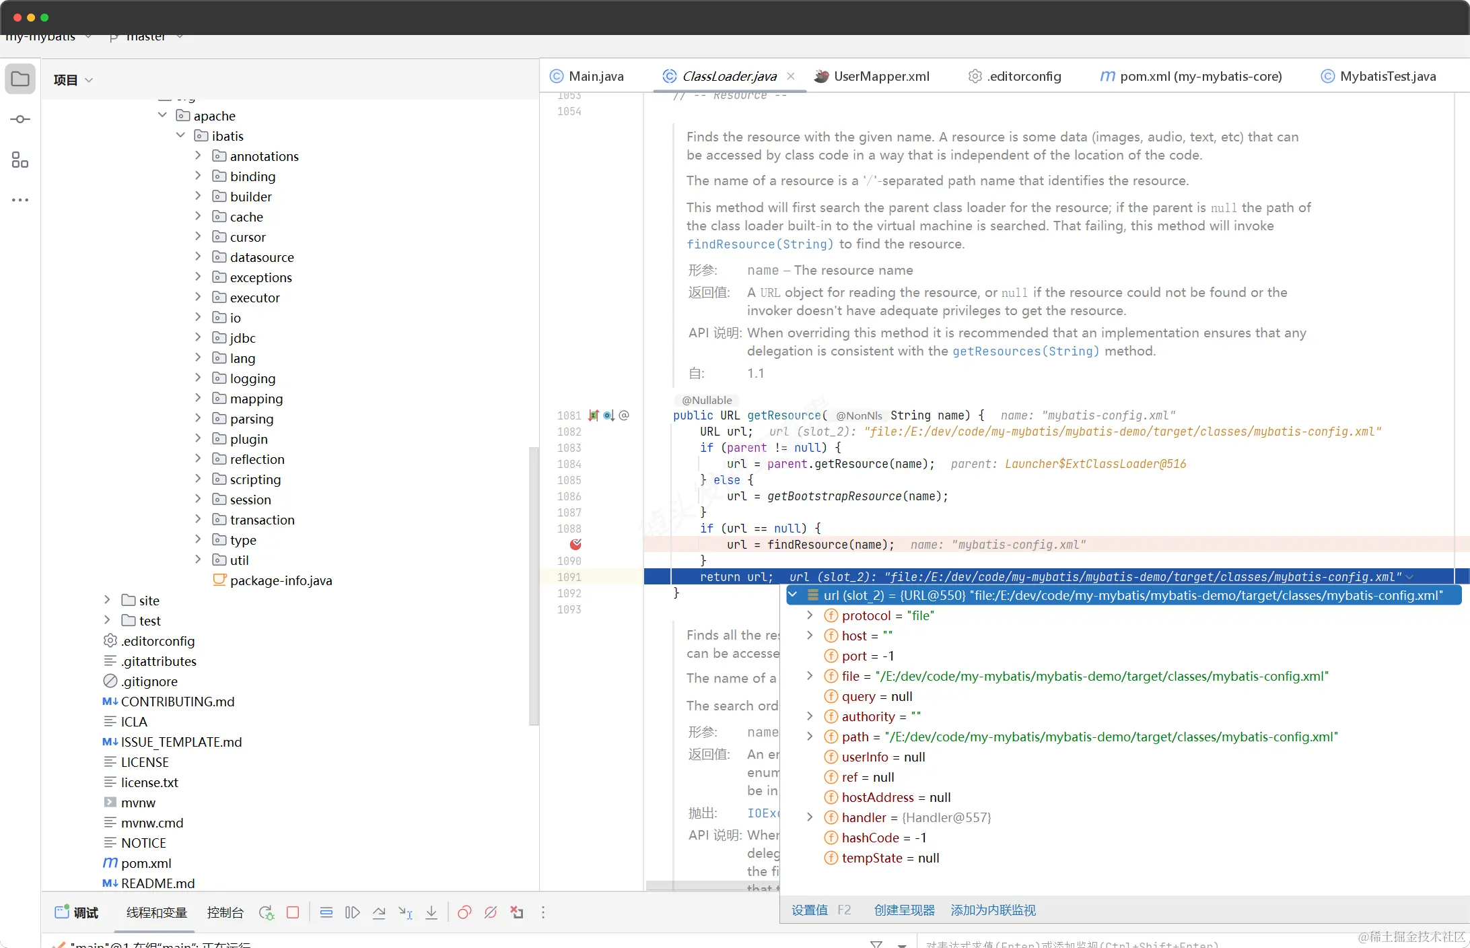Click the 添加为内联监视 link
This screenshot has width=1470, height=948.
pyautogui.click(x=993, y=910)
